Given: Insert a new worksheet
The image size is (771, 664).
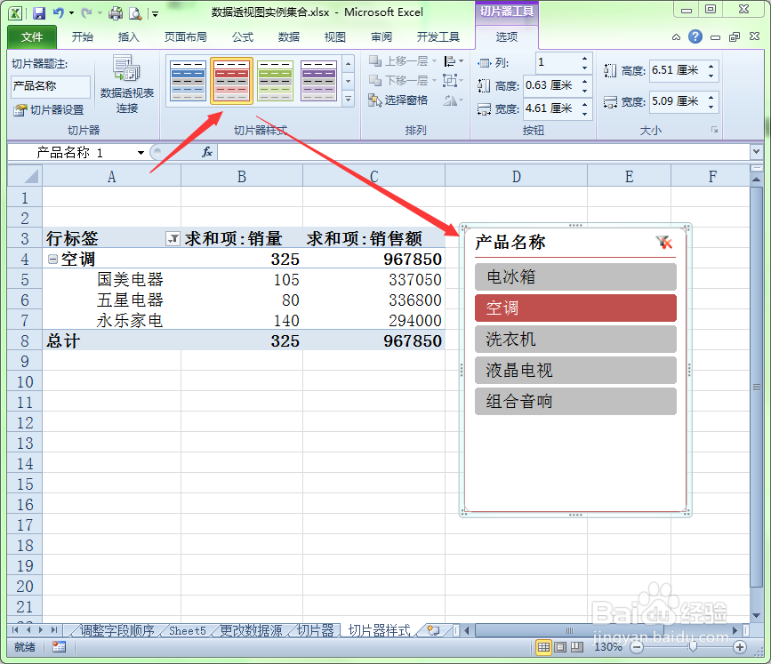Looking at the screenshot, I should [433, 630].
